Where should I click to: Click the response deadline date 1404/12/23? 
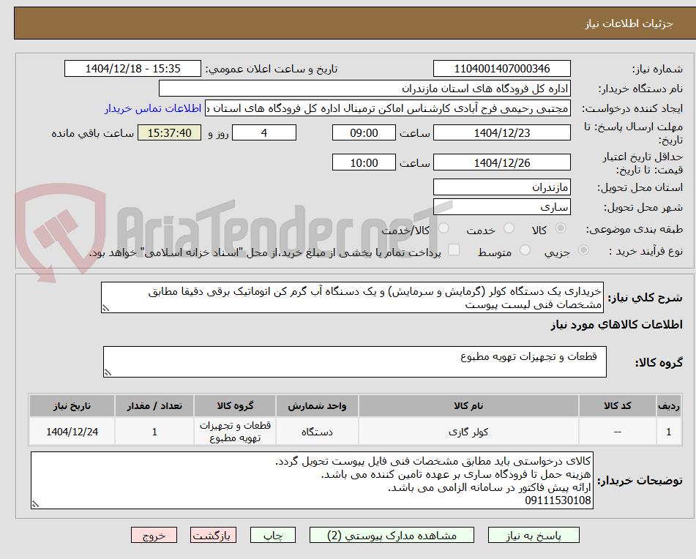click(501, 132)
